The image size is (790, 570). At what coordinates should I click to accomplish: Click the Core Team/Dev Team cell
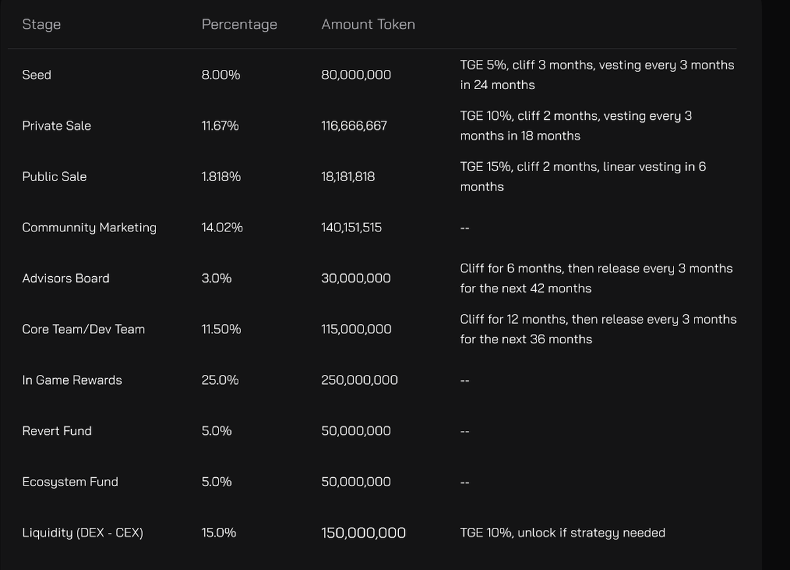(x=84, y=329)
